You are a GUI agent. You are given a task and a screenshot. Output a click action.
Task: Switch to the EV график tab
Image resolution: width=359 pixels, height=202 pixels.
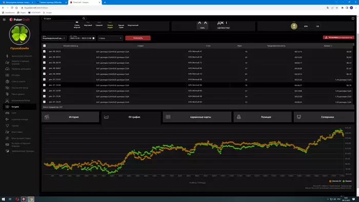click(x=131, y=117)
